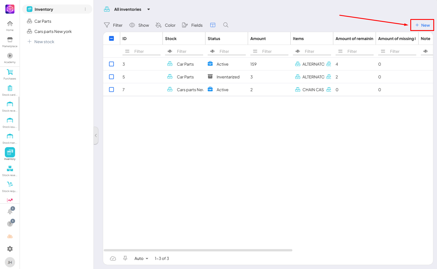The height and width of the screenshot is (269, 437).
Task: Open the Auto page size dropdown
Action: [x=141, y=258]
